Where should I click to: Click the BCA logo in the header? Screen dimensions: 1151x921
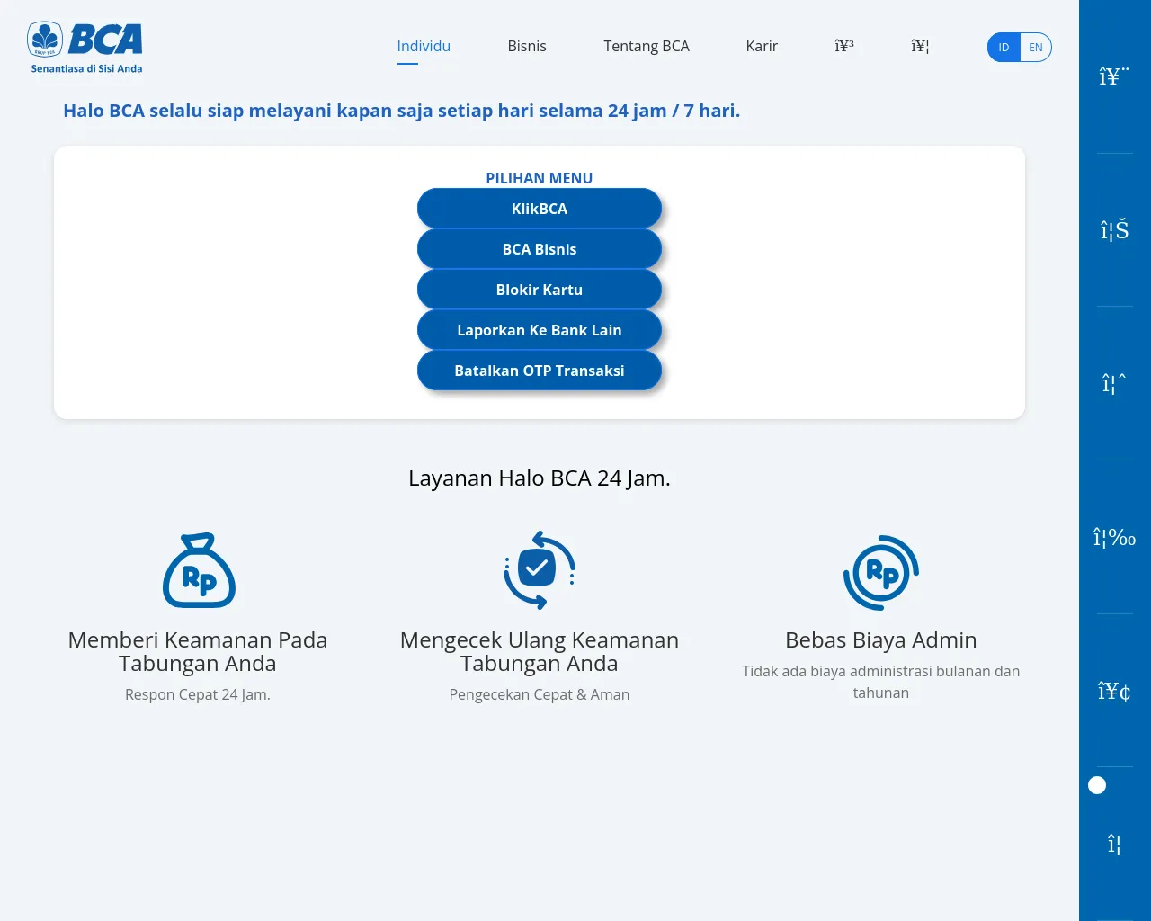pos(85,48)
